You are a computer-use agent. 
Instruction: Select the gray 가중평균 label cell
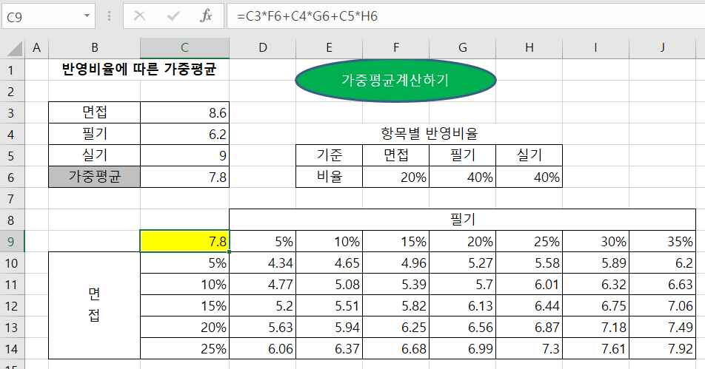(x=94, y=177)
